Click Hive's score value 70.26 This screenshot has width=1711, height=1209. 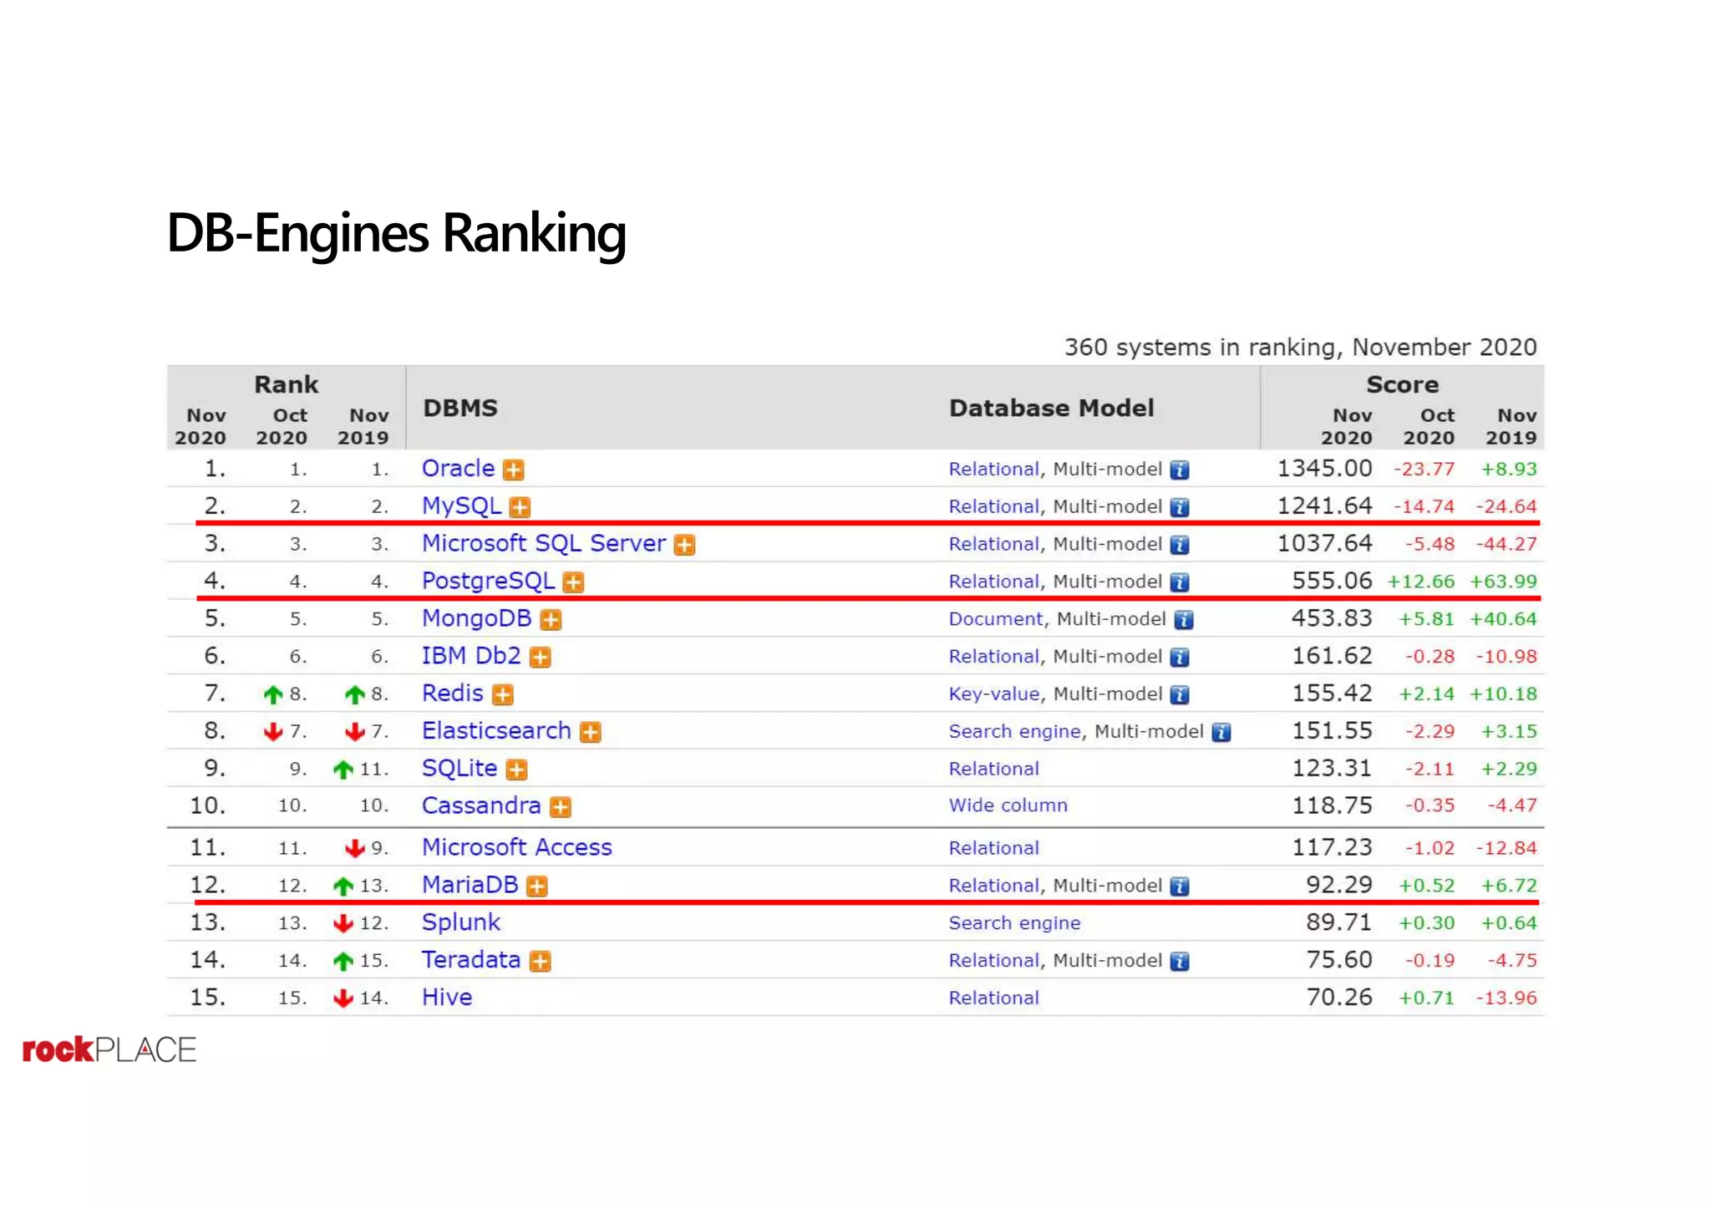point(1340,998)
